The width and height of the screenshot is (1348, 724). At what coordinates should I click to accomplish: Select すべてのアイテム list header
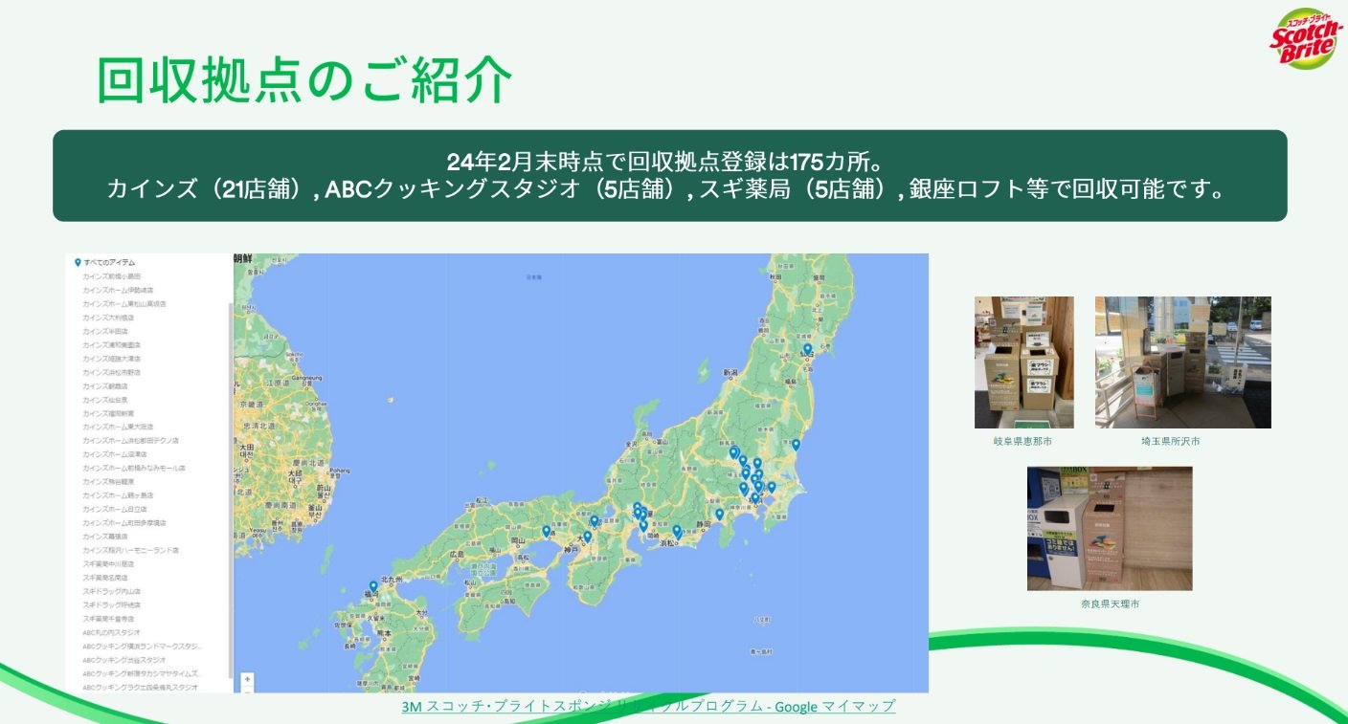[109, 262]
